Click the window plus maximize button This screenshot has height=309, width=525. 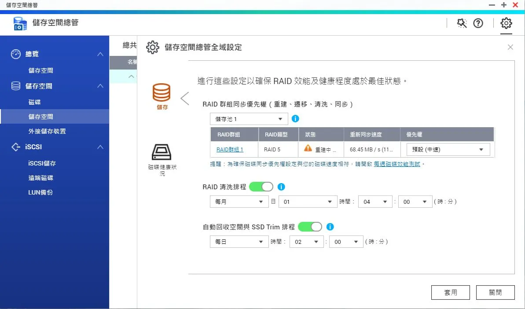coord(503,5)
